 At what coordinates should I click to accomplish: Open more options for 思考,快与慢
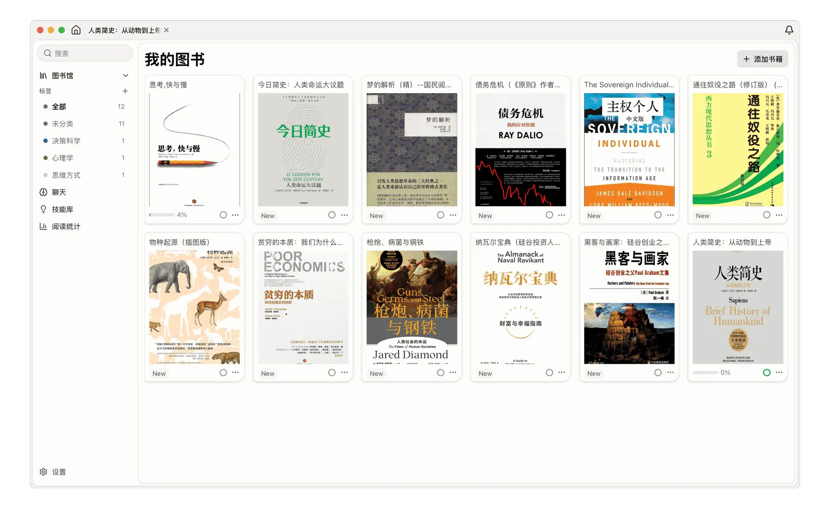pos(236,215)
